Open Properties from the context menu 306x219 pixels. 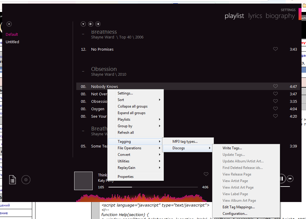click(x=125, y=177)
